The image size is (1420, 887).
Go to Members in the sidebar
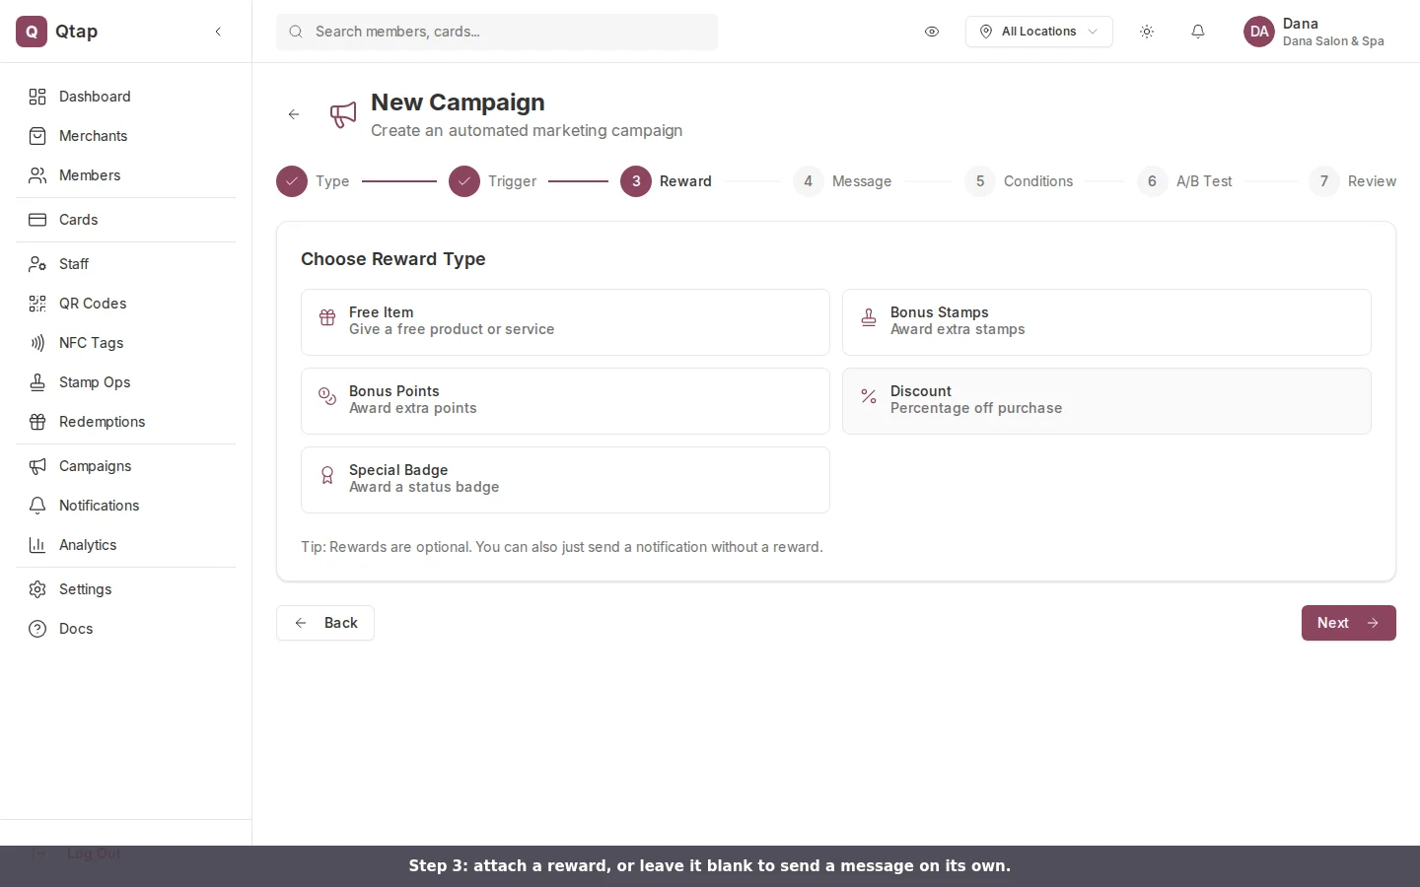pos(126,175)
